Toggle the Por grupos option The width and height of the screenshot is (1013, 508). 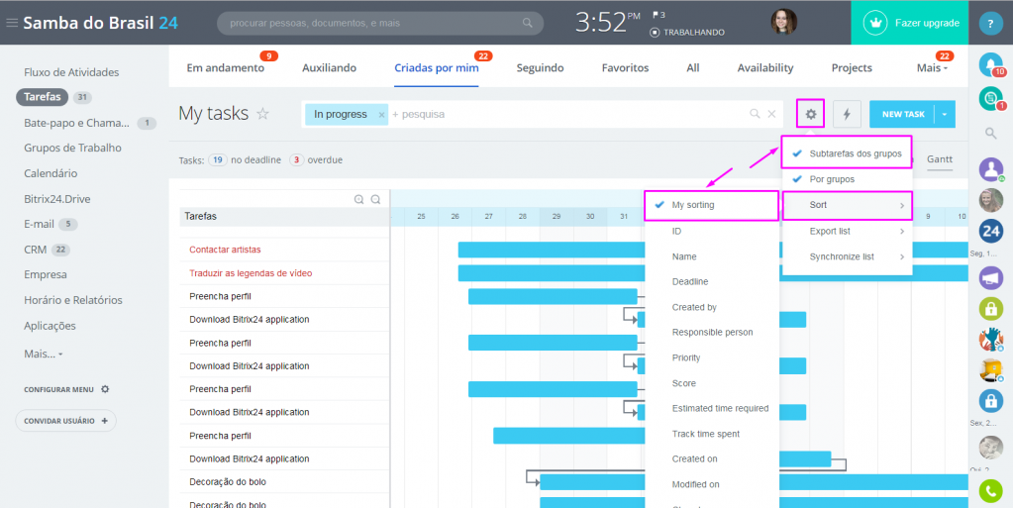[847, 179]
